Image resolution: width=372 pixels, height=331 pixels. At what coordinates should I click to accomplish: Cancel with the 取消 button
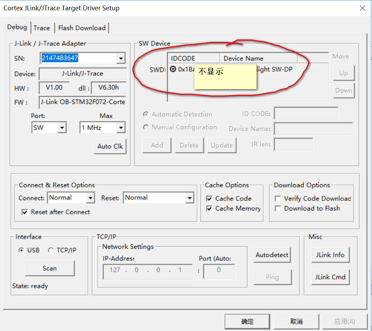(x=296, y=321)
